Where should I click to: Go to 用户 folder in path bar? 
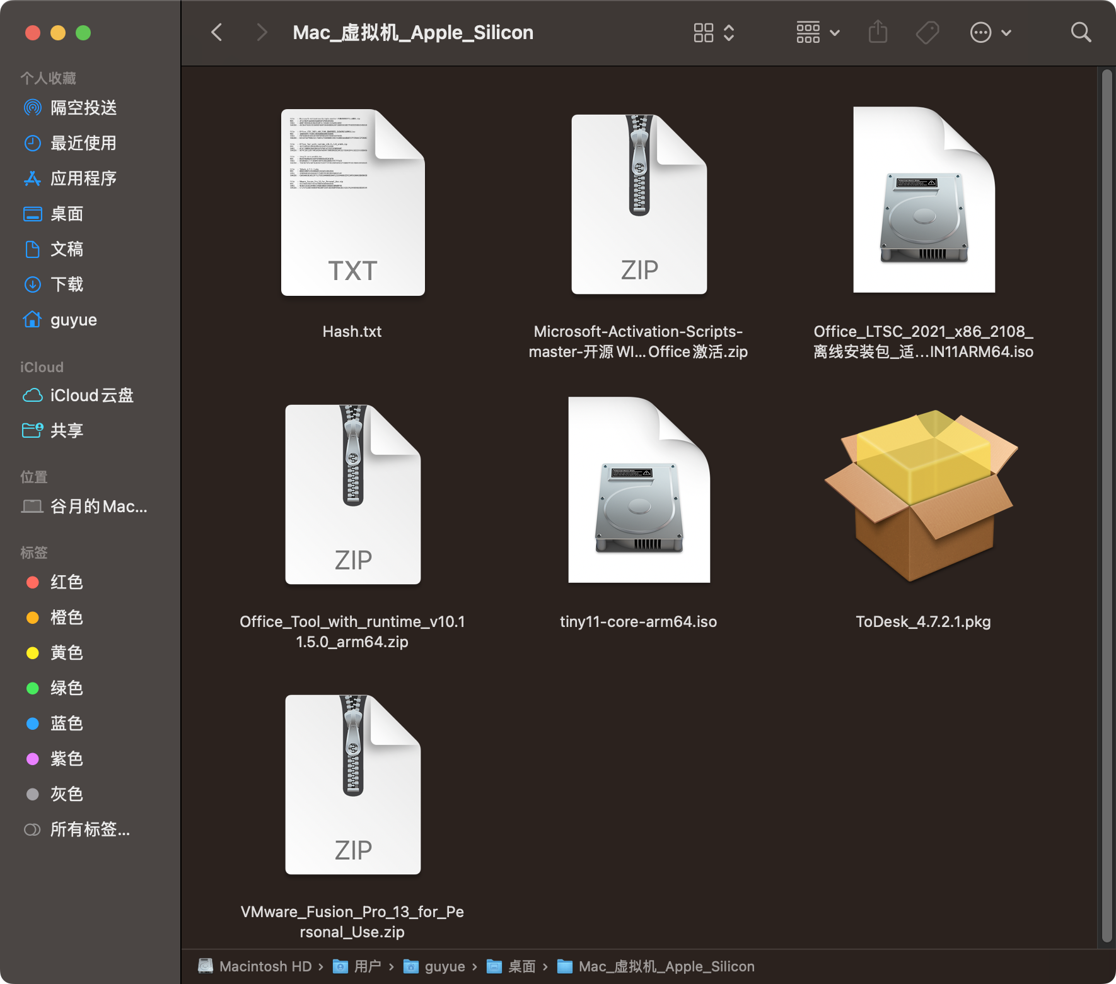357,966
